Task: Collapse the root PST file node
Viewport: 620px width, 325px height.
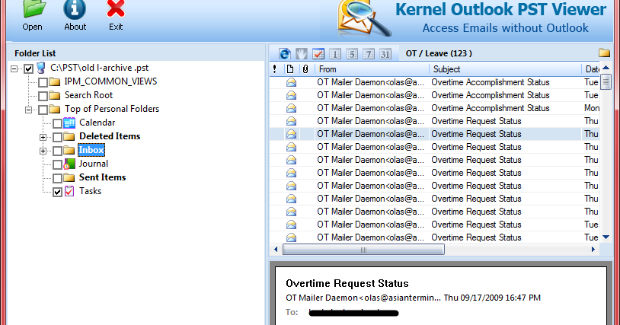Action: click(x=14, y=69)
